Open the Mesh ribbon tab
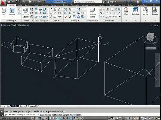 [x=37, y=5]
